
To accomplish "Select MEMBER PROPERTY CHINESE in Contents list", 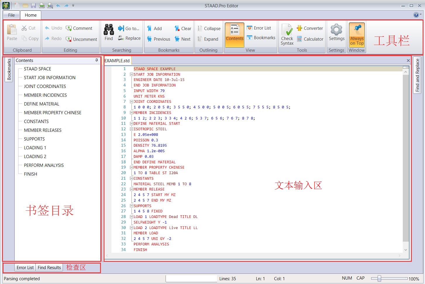I will click(x=53, y=113).
